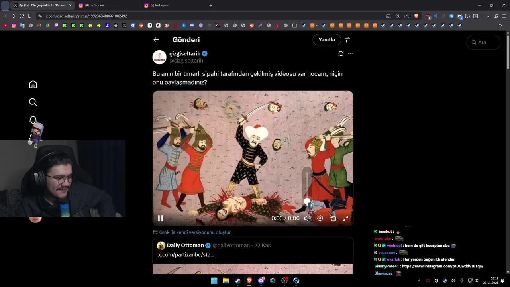Screen dimensions: 510x287
Task: Open Discord from taskbar
Action: [x=261, y=281]
